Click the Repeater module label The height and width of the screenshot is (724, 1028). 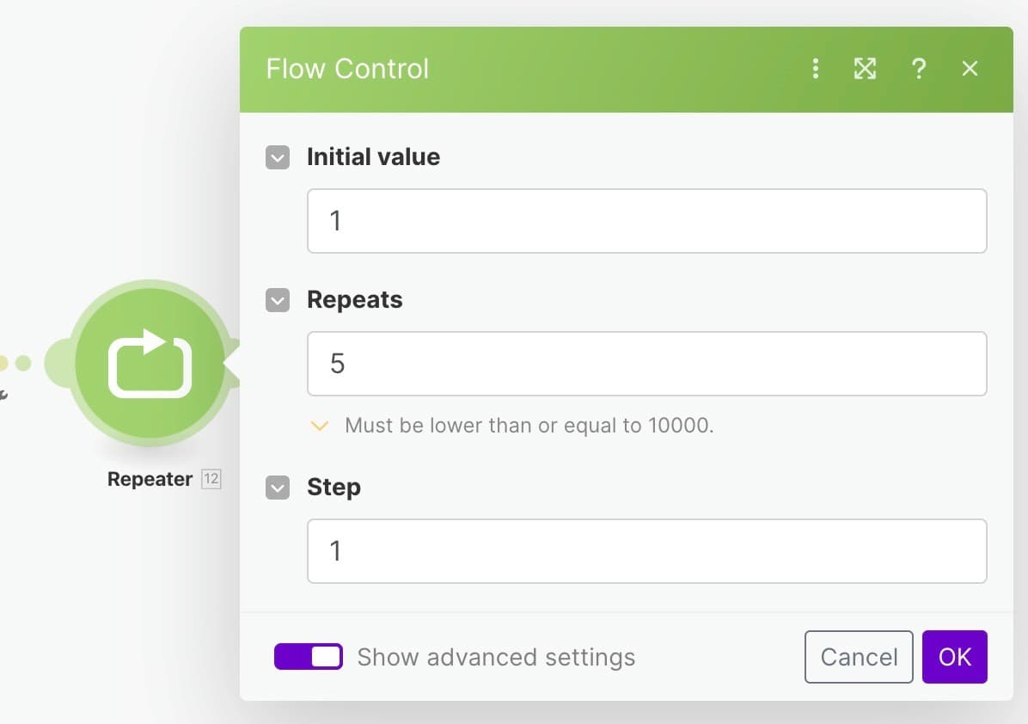coord(150,479)
